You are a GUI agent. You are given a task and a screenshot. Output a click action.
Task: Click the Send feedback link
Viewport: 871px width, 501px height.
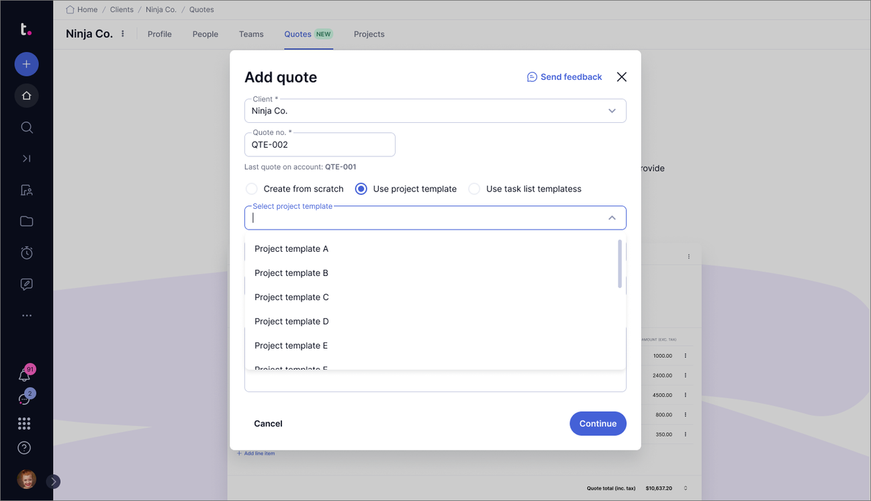point(564,77)
